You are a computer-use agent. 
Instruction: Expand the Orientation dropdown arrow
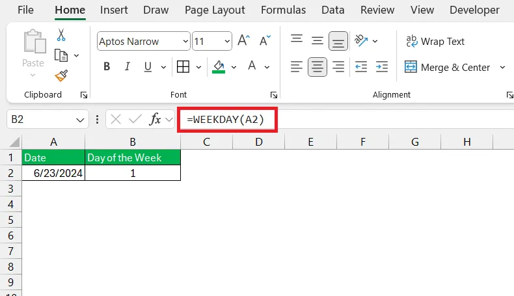point(375,41)
